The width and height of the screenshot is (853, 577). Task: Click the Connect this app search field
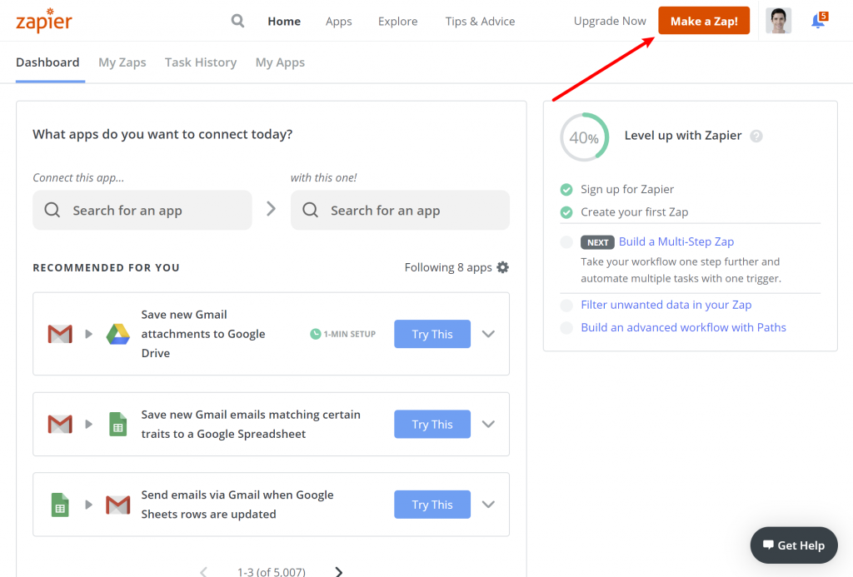[x=142, y=211]
